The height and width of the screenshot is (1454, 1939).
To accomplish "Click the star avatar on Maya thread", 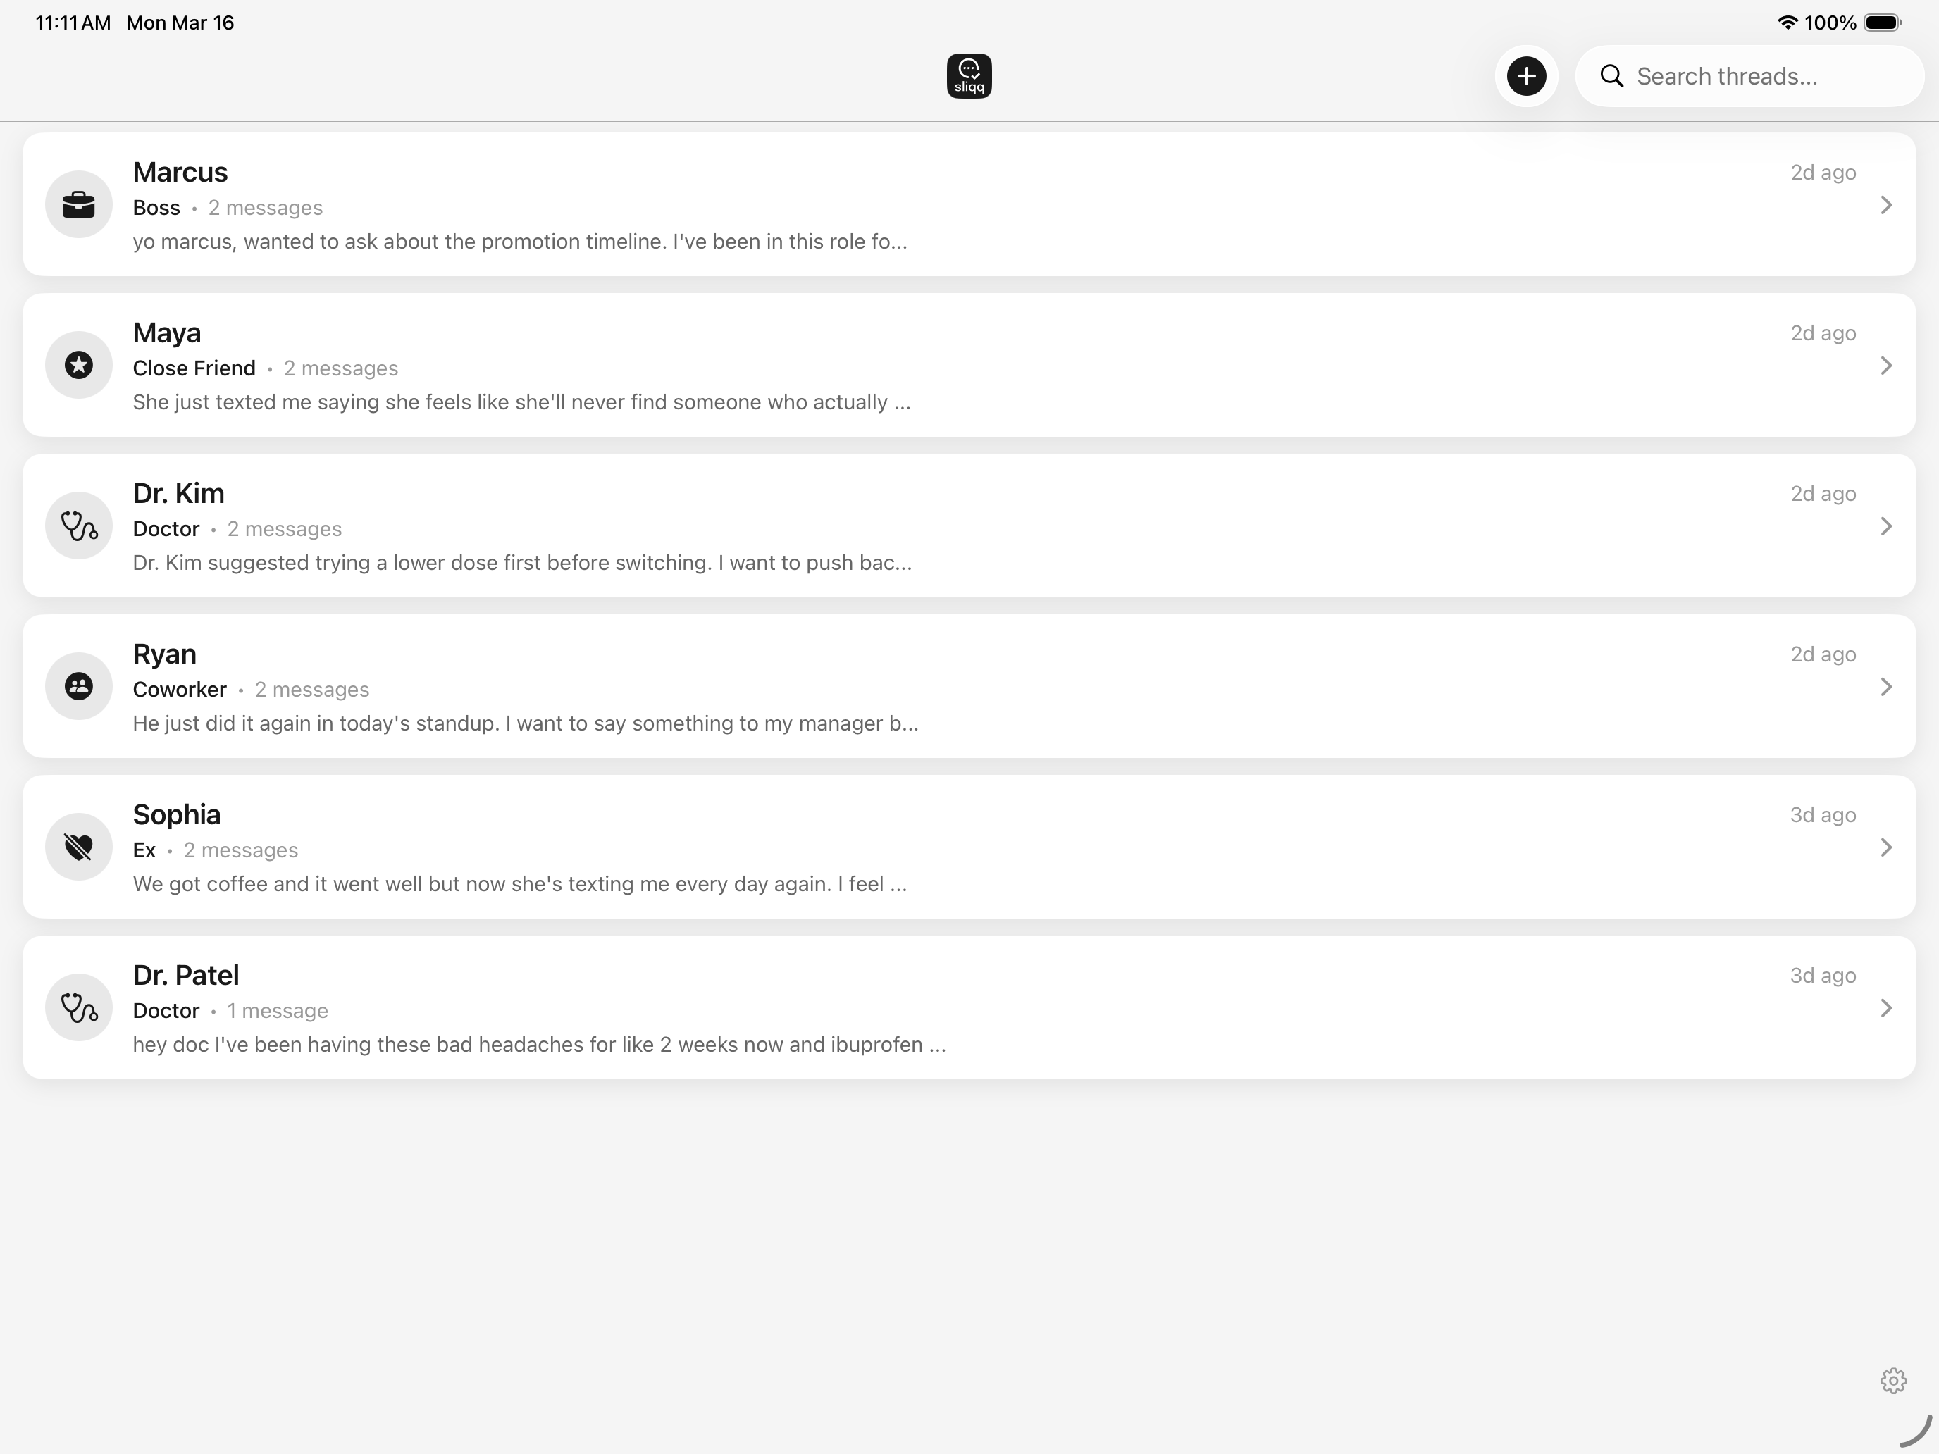I will point(78,365).
